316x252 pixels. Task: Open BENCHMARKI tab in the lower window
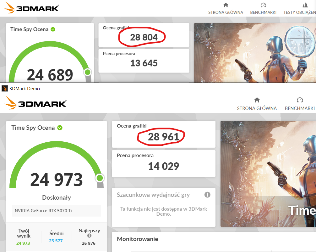click(x=300, y=108)
